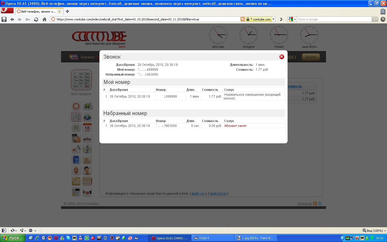This screenshot has height=242, width=387.
Task: Open the *.comtube.com security badge
Action: tap(259, 19)
